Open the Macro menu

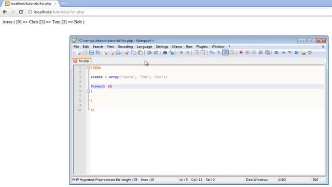(x=177, y=46)
